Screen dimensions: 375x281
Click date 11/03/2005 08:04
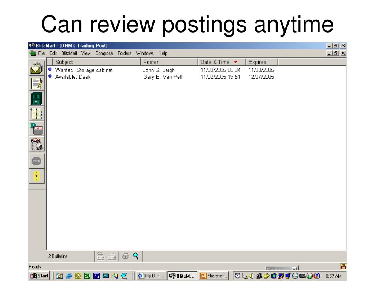[x=220, y=70]
